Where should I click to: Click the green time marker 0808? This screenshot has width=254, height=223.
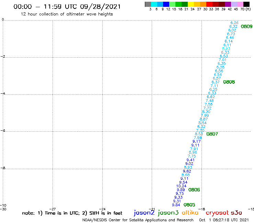pos(229,82)
